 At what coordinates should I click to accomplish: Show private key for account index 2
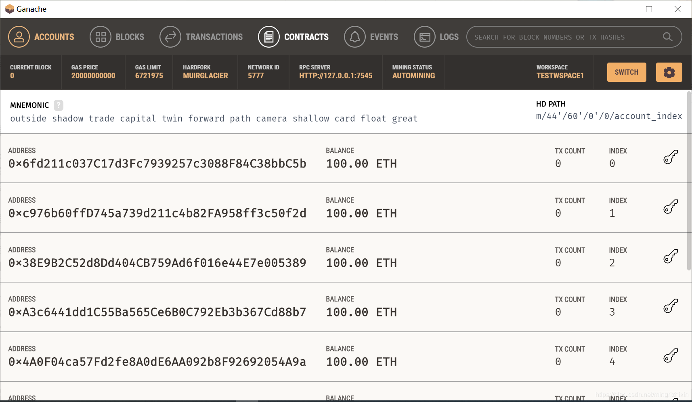pos(671,256)
